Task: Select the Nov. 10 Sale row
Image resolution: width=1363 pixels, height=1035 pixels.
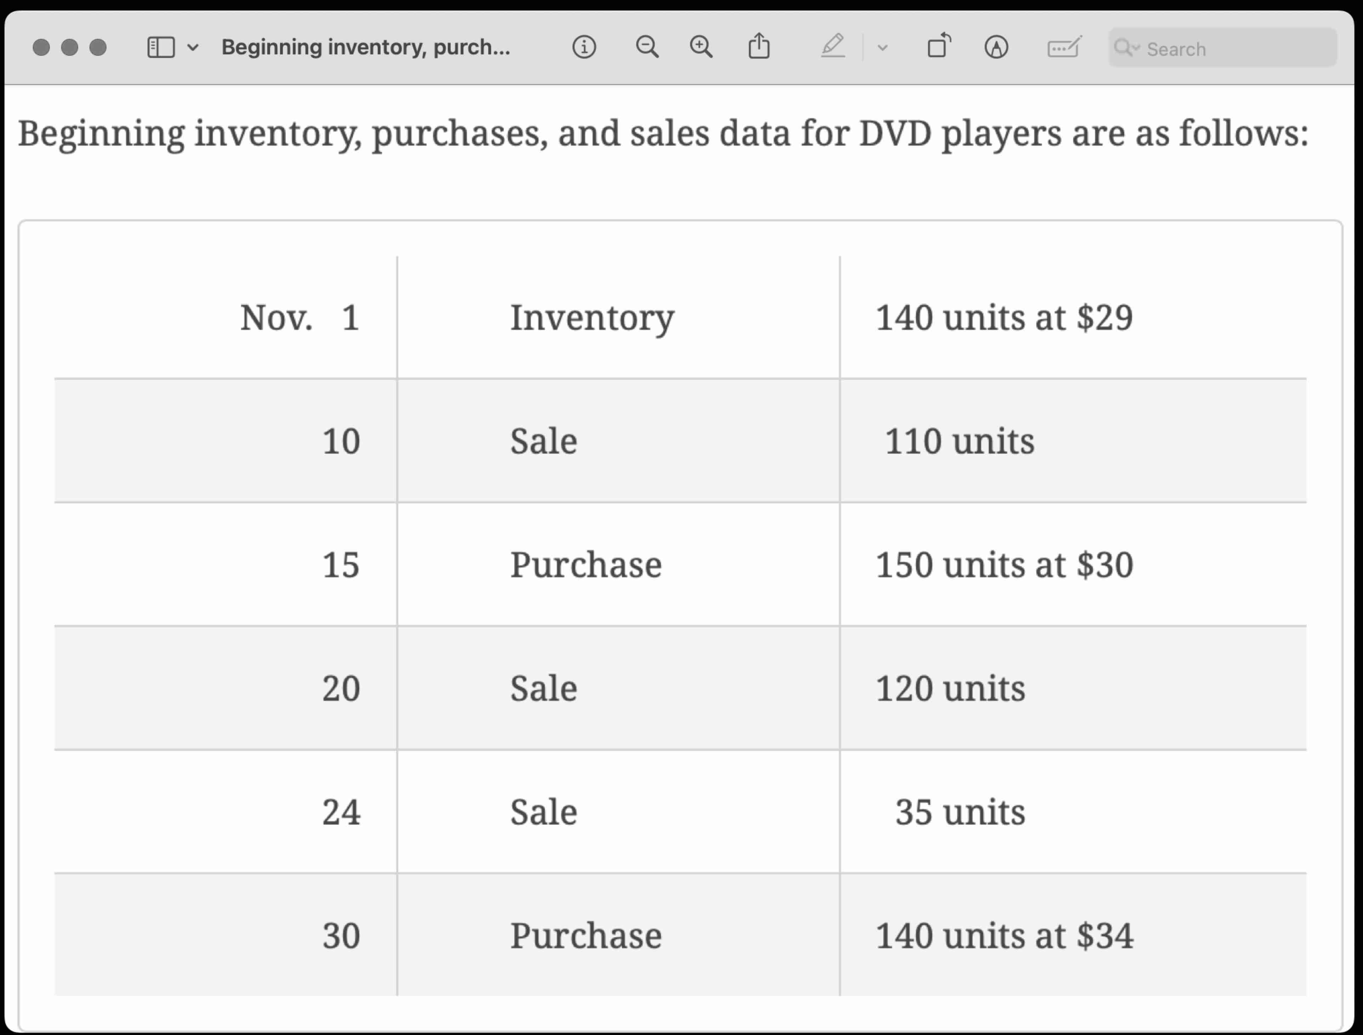Action: click(x=678, y=440)
